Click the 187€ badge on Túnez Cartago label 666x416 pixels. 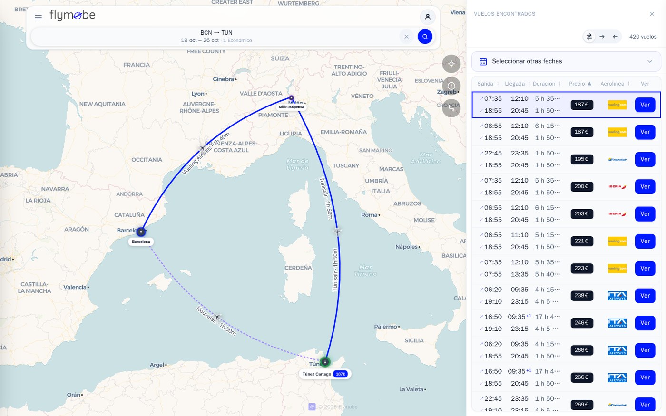tap(341, 374)
